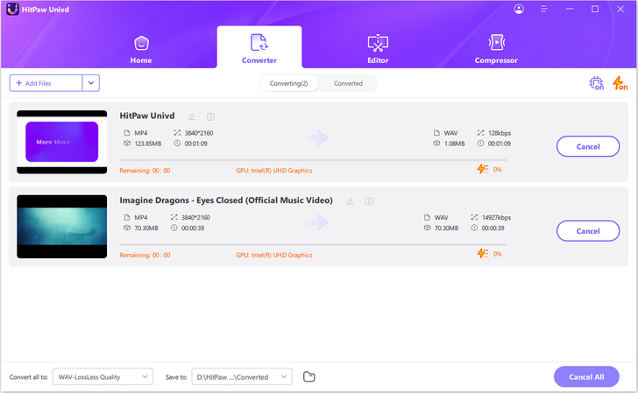638x393 pixels.
Task: Click the WAV output label in HitPaw Univd row
Action: (450, 133)
